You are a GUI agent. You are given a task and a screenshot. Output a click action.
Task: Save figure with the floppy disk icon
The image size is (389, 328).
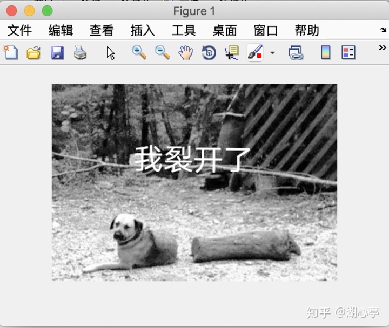pos(57,53)
